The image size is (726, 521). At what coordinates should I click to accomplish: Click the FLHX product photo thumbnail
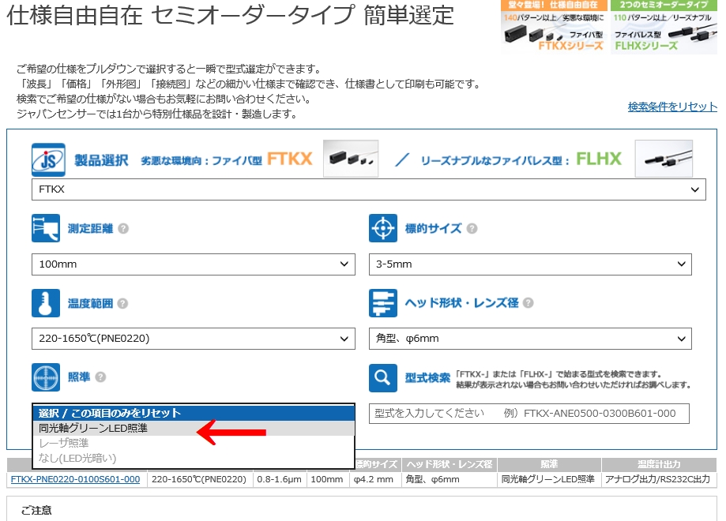(664, 159)
